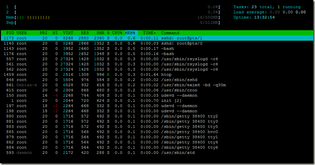
Task: Click the Swp usage bar meter
Action: 113,22
